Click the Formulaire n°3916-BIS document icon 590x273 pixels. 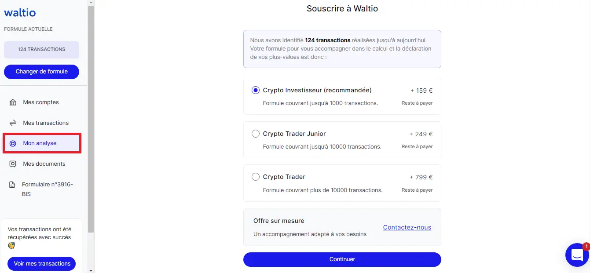coord(14,184)
